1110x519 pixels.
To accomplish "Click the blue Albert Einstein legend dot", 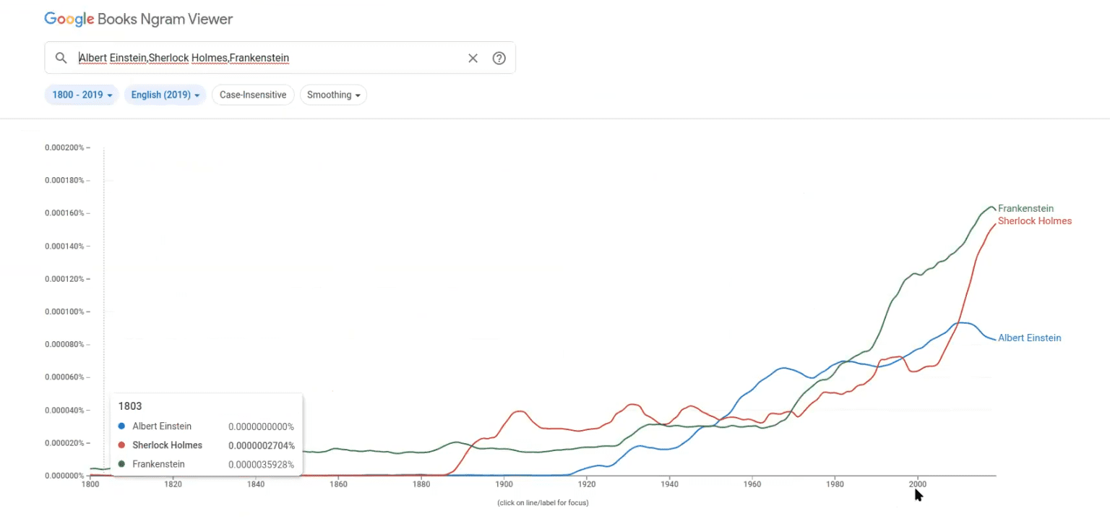I will point(121,426).
